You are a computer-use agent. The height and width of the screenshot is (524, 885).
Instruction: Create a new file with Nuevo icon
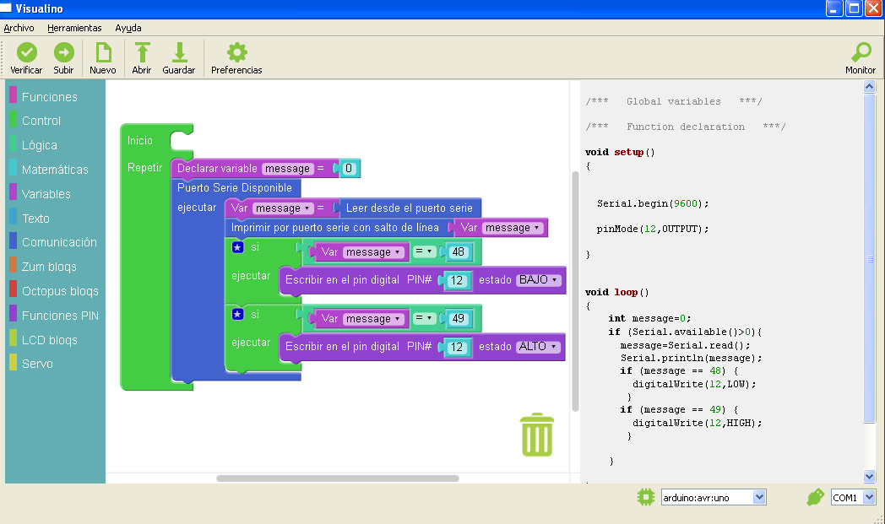[103, 52]
